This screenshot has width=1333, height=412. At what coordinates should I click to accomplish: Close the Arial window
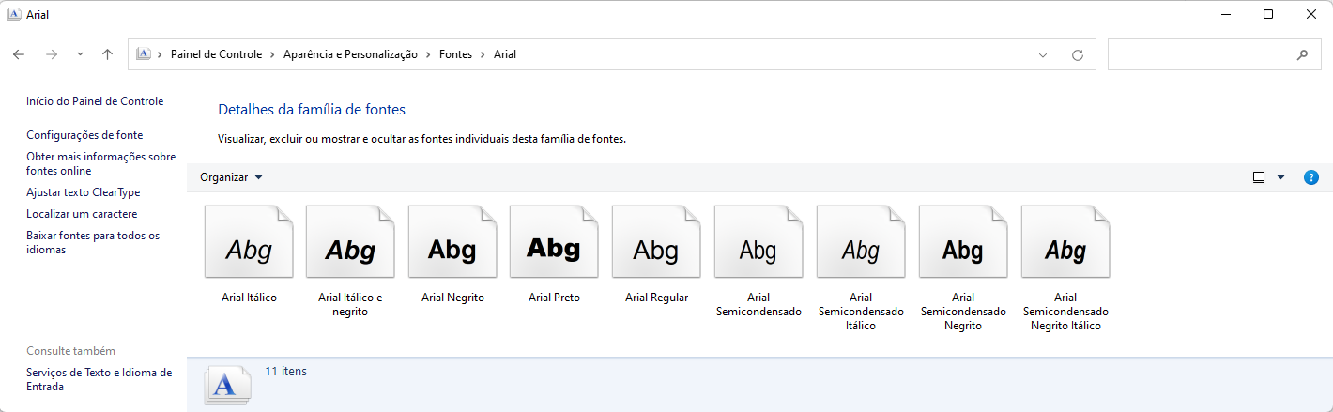(1311, 14)
